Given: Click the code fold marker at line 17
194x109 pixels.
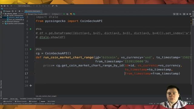Looking at the screenshot, I should (x=35, y=74).
